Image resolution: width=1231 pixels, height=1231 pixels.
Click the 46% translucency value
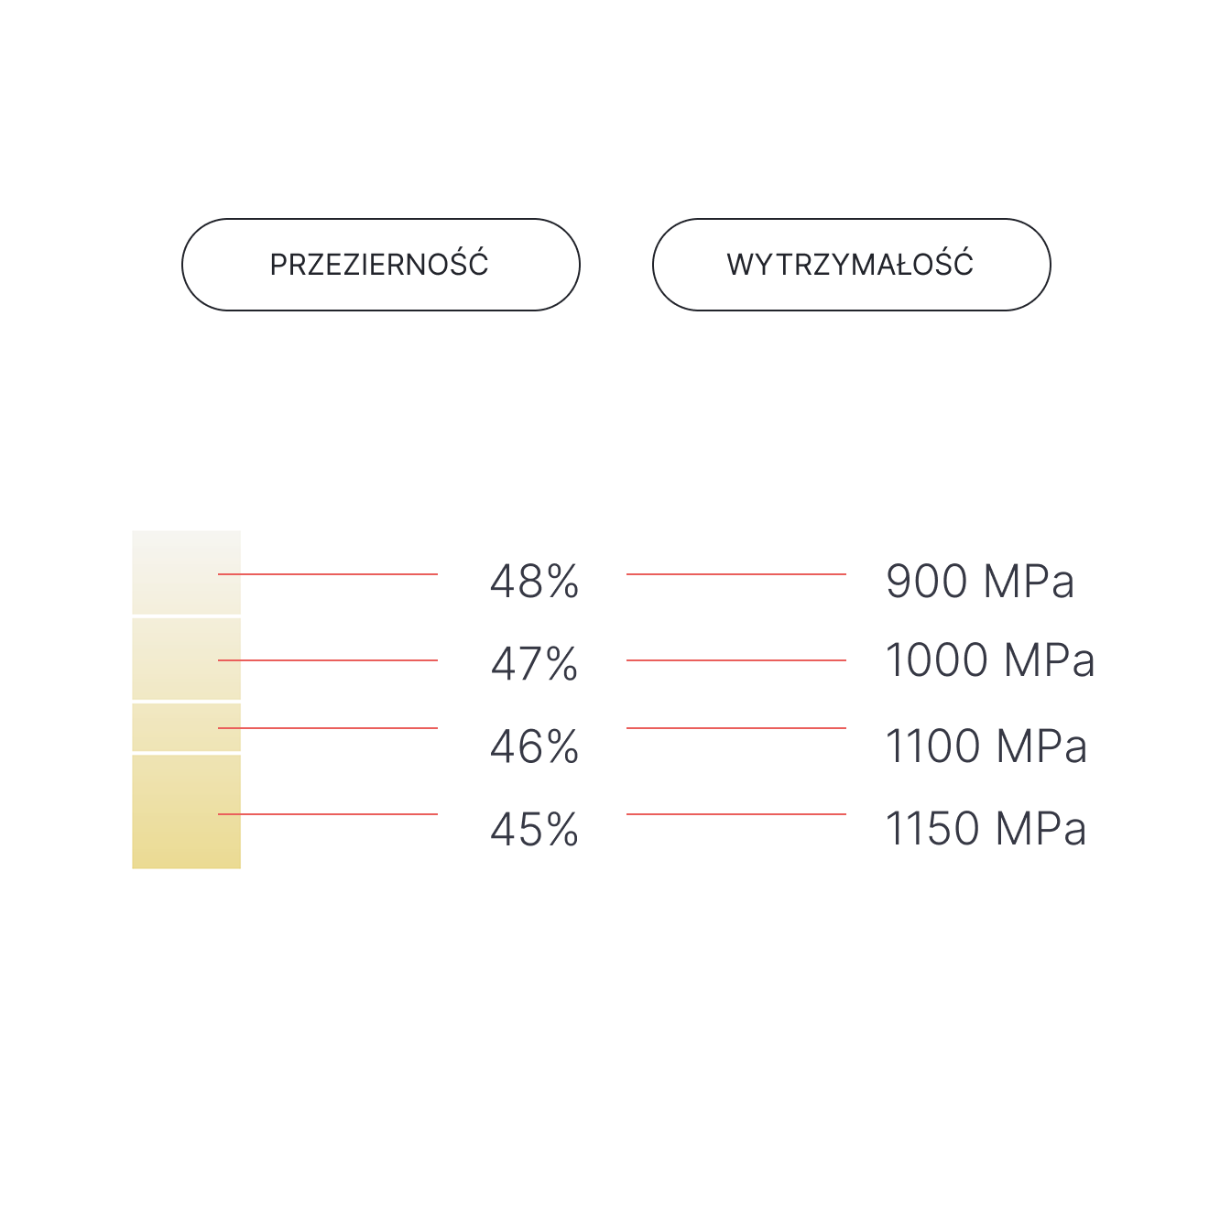(534, 746)
